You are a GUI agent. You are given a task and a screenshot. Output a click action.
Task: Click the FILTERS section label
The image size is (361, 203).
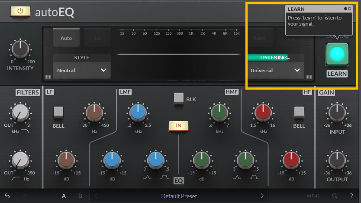(28, 93)
